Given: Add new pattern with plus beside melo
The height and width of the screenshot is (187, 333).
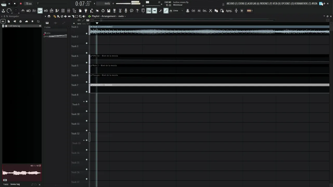Looking at the screenshot, I should click(113, 3).
